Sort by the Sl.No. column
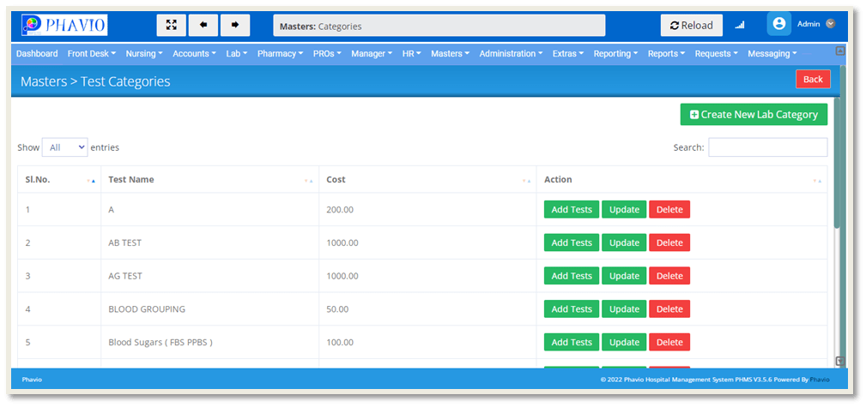866x407 pixels. coord(59,179)
